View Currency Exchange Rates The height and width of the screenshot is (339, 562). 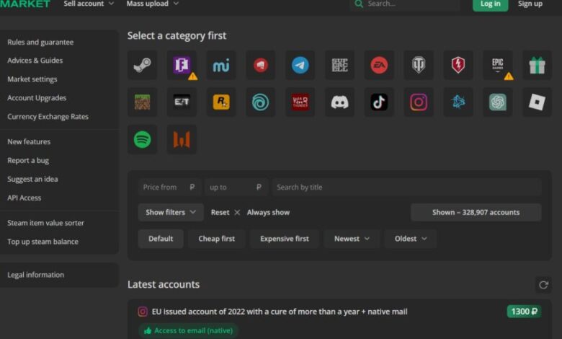[x=48, y=117]
